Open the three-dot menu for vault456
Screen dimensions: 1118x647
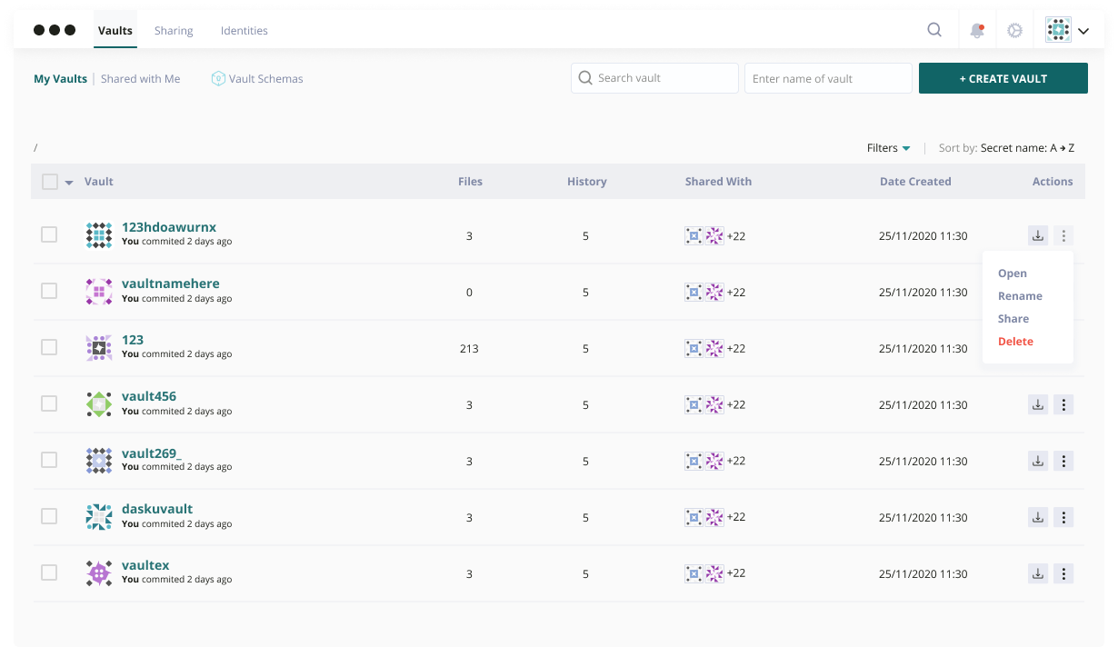[1063, 404]
